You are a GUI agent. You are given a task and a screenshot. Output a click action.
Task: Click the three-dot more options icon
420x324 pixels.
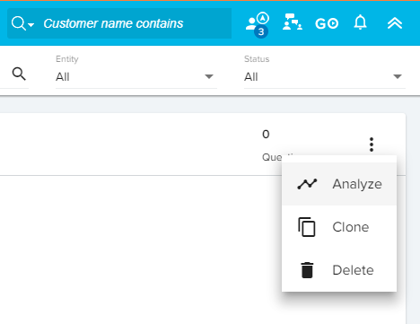coord(372,144)
